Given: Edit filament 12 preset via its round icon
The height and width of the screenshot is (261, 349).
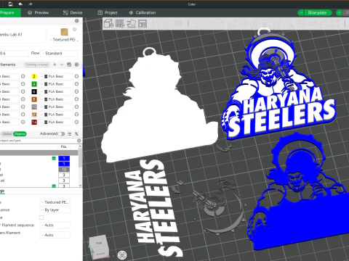Looking at the screenshot, I should [76, 115].
